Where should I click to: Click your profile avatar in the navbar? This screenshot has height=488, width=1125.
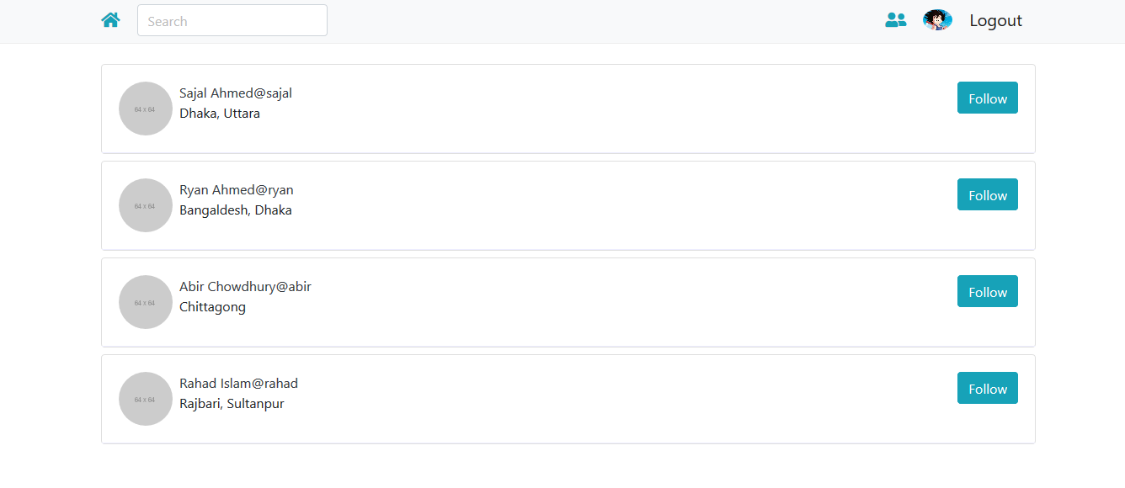coord(937,19)
